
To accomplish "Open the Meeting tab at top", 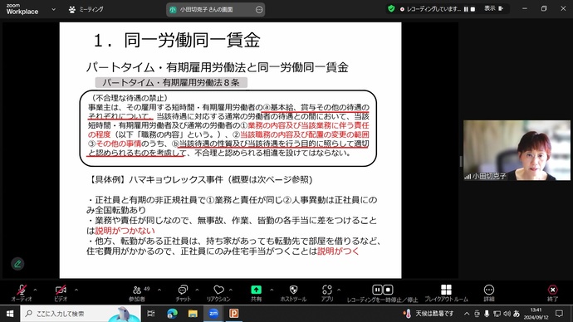I will pos(86,9).
